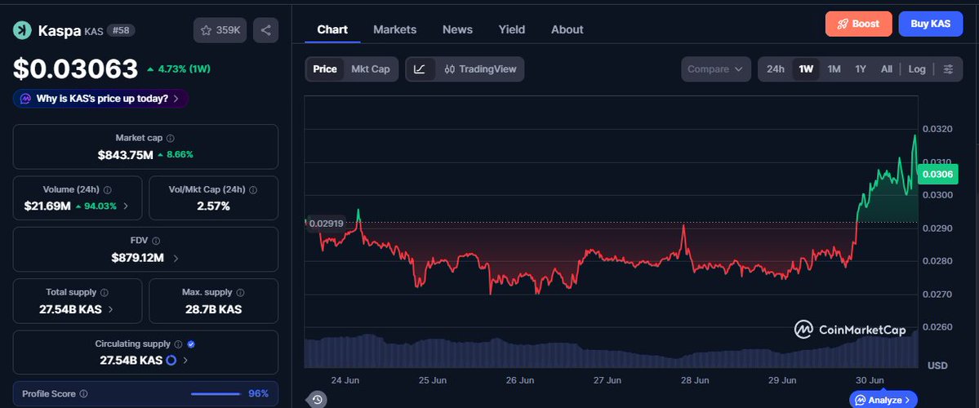The height and width of the screenshot is (408, 979).
Task: Select the 24h time range
Action: [776, 69]
